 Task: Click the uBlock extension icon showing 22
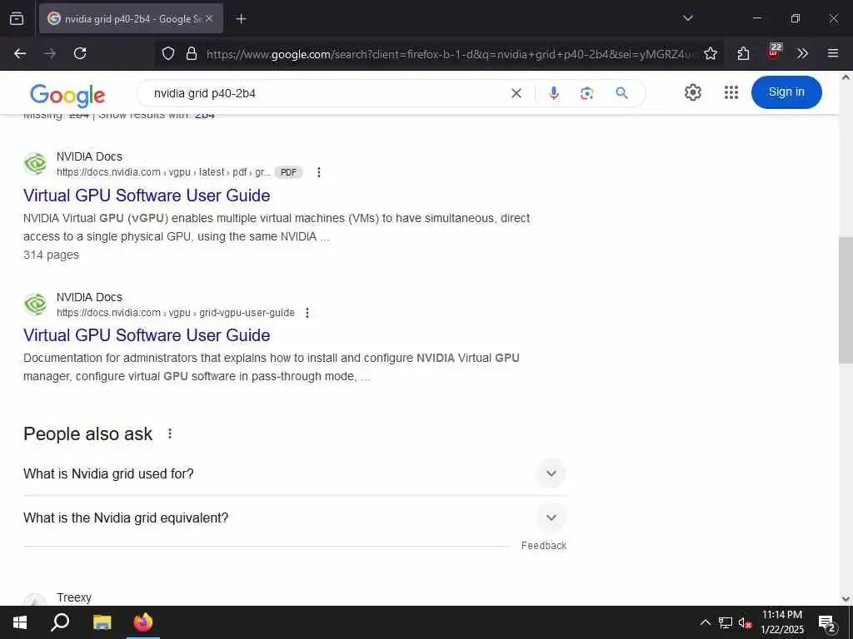click(774, 52)
